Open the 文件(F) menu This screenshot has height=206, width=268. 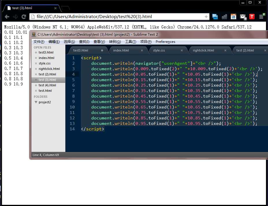click(39, 42)
